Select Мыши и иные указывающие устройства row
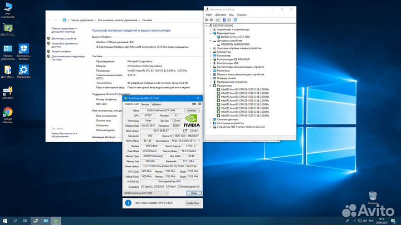401x225 pixels. (241, 74)
